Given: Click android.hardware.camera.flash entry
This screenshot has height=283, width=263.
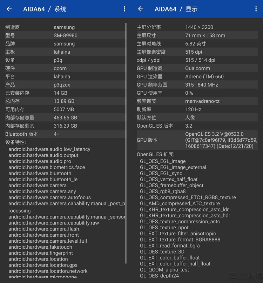Looking at the screenshot, I should (44, 229).
